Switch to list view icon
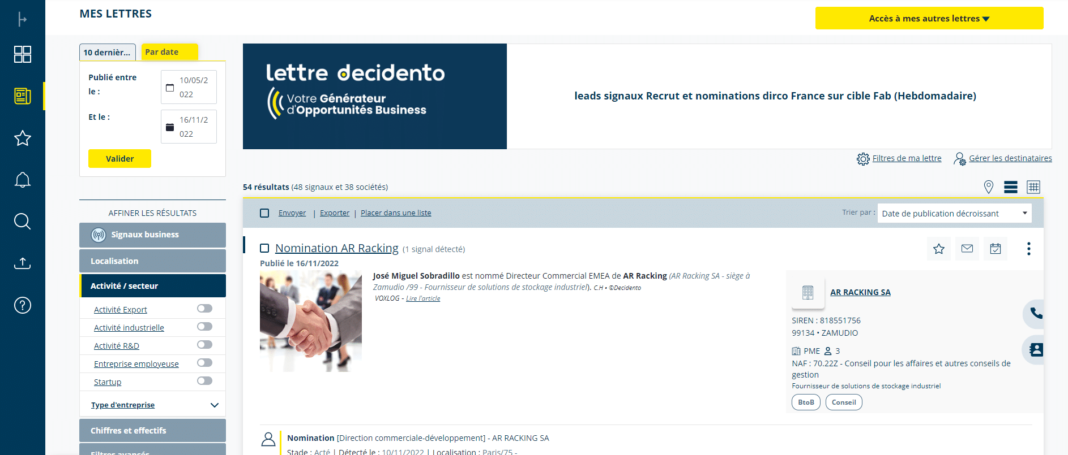This screenshot has width=1068, height=455. 1011,187
